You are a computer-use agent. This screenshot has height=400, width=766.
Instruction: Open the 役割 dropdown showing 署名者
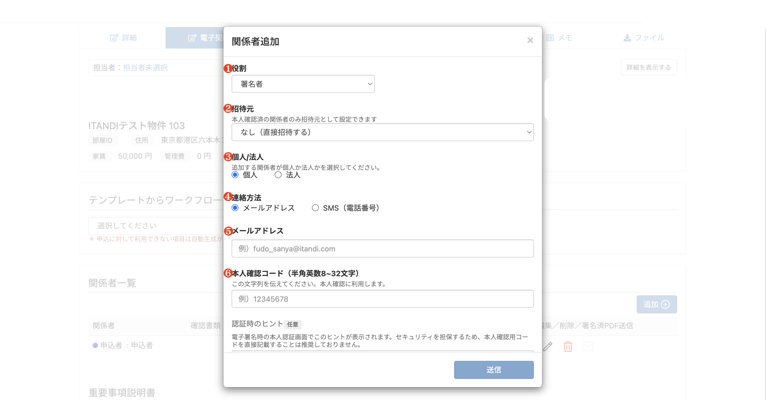(303, 84)
